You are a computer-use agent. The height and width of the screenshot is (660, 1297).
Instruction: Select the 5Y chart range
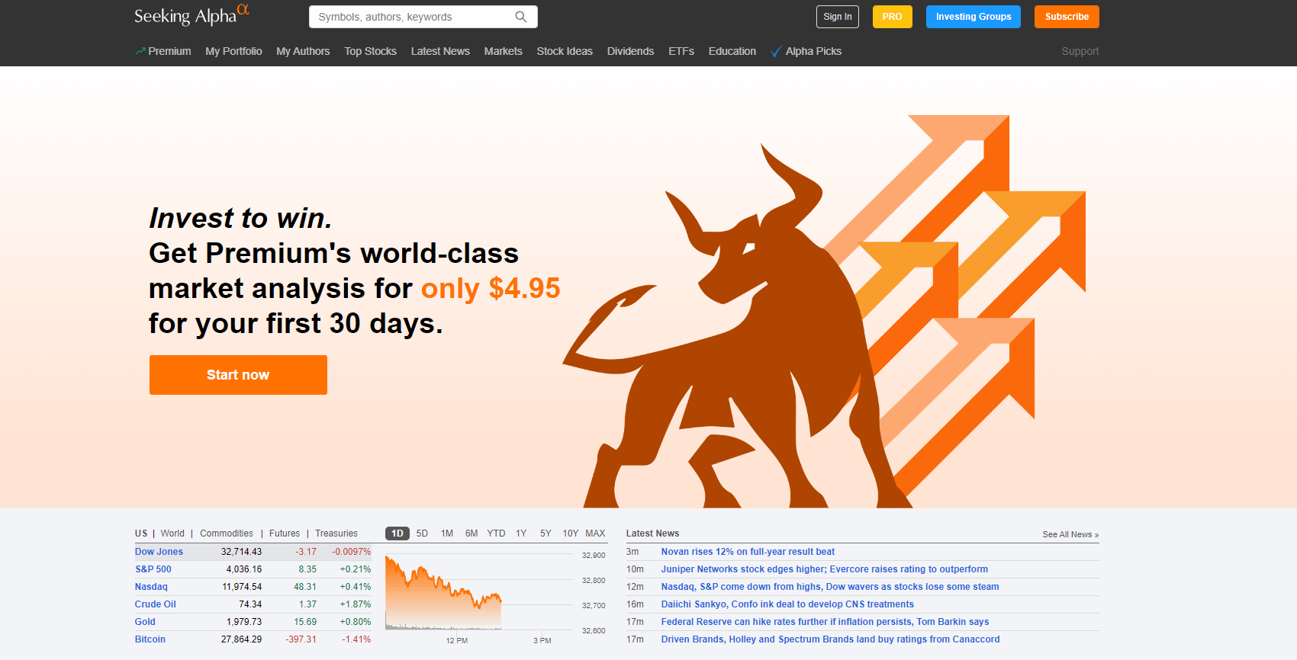pyautogui.click(x=546, y=533)
